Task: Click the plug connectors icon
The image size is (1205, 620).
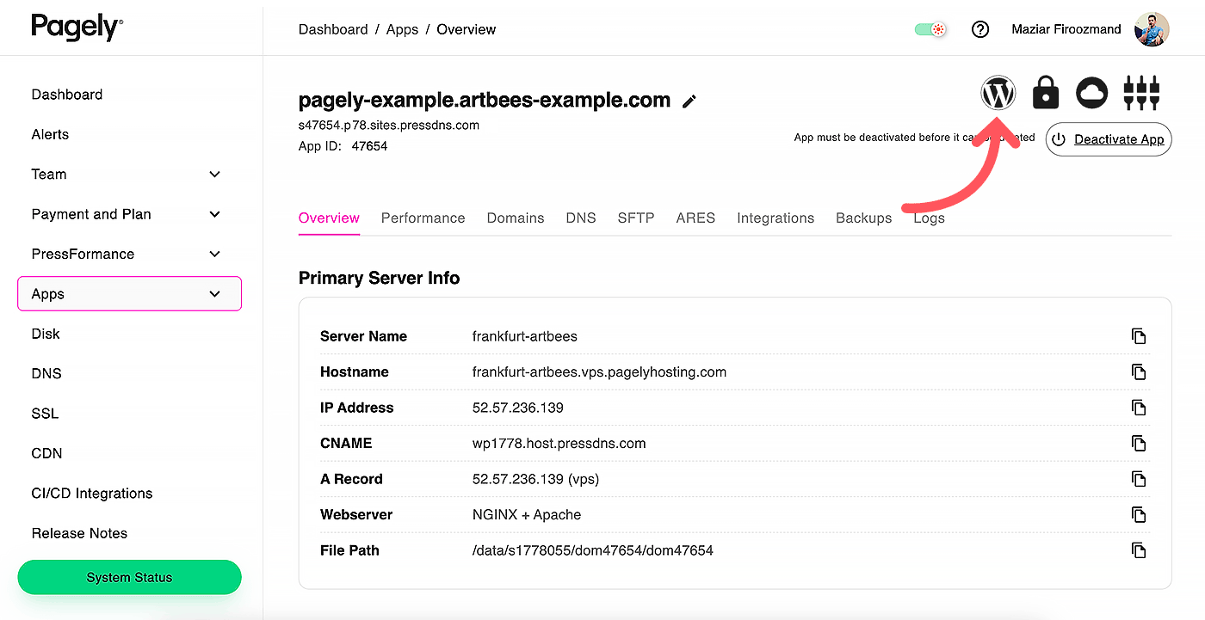Action: coord(1142,92)
